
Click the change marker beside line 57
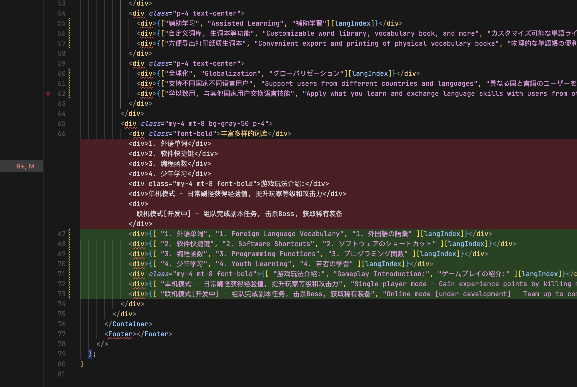click(69, 43)
